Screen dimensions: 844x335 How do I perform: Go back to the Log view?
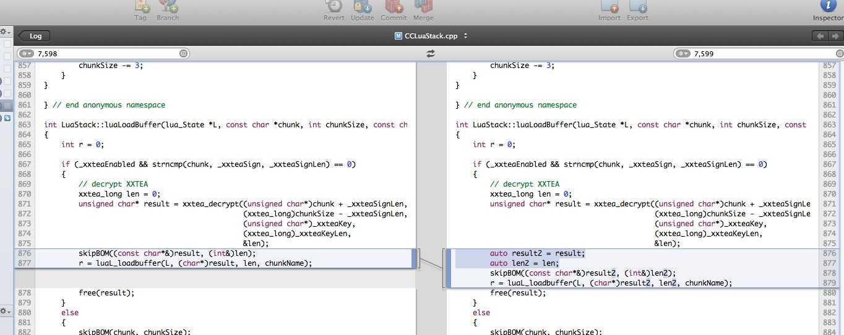coord(34,36)
